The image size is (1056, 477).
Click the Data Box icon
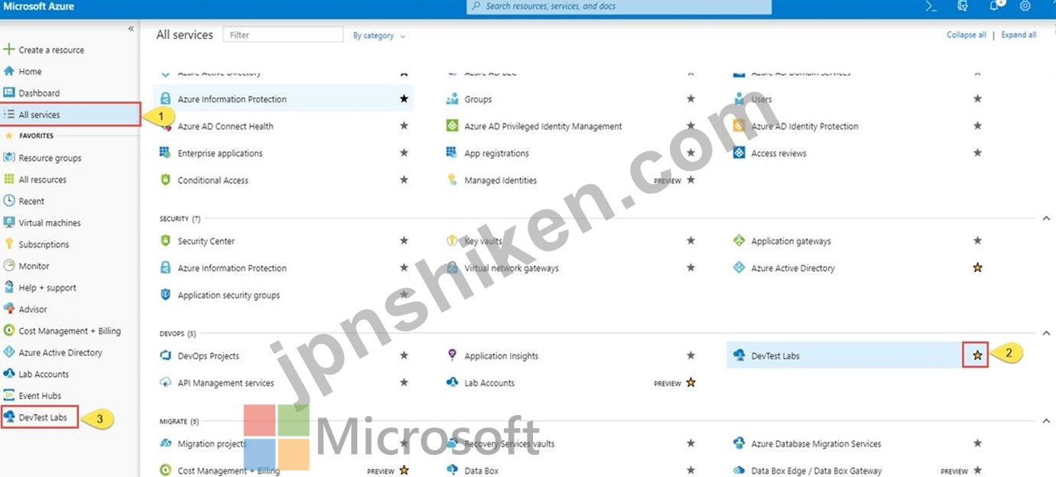point(452,470)
